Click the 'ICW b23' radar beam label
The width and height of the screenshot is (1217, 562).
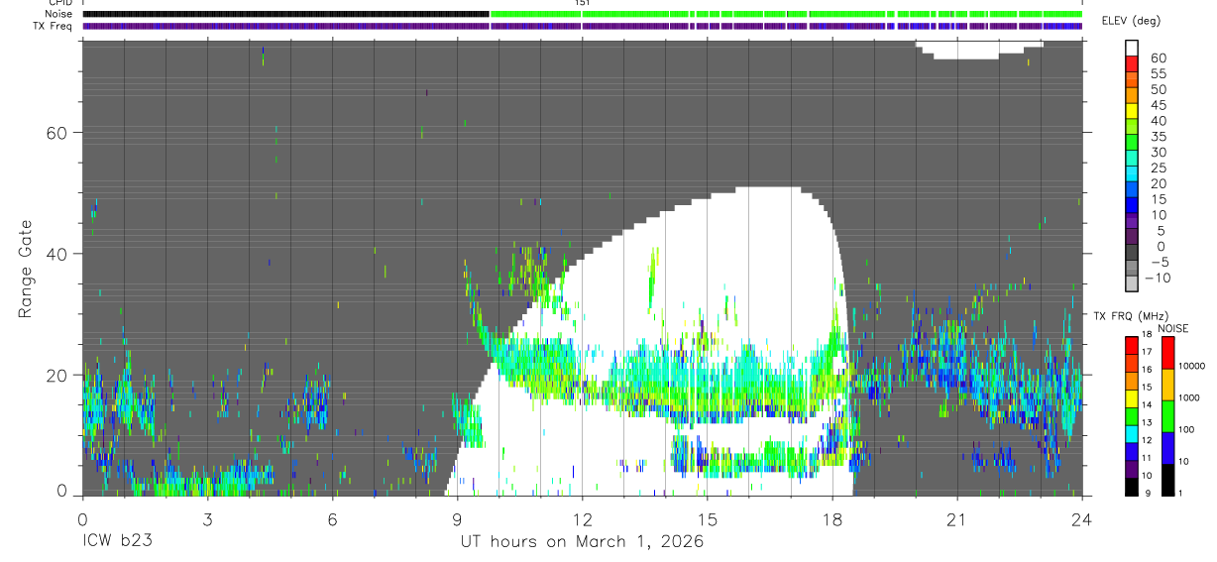click(117, 541)
